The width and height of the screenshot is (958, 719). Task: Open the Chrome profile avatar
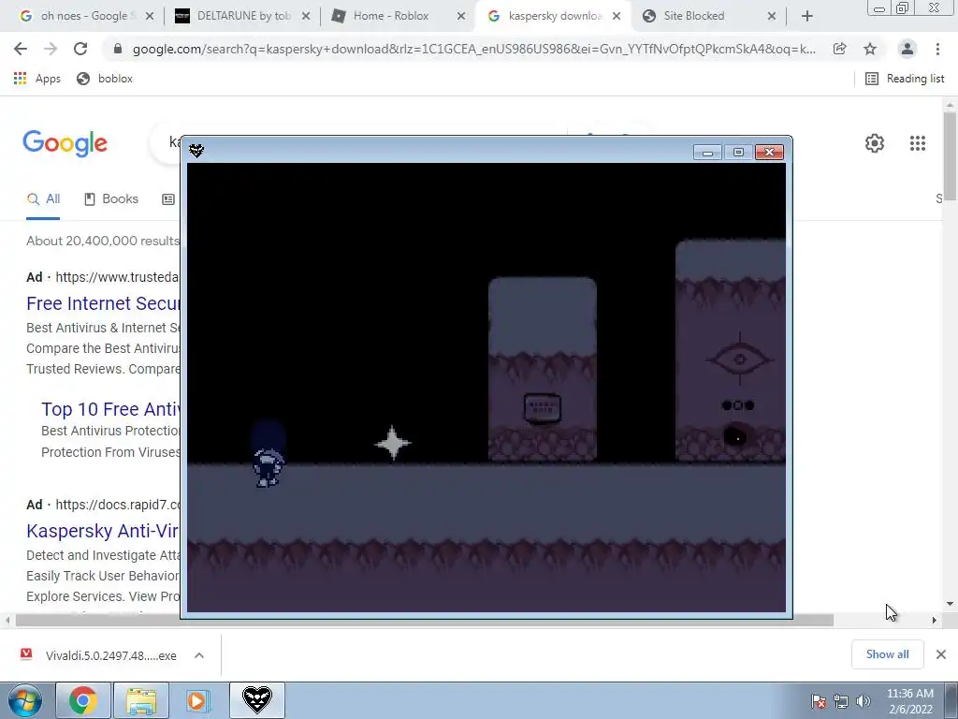[907, 49]
